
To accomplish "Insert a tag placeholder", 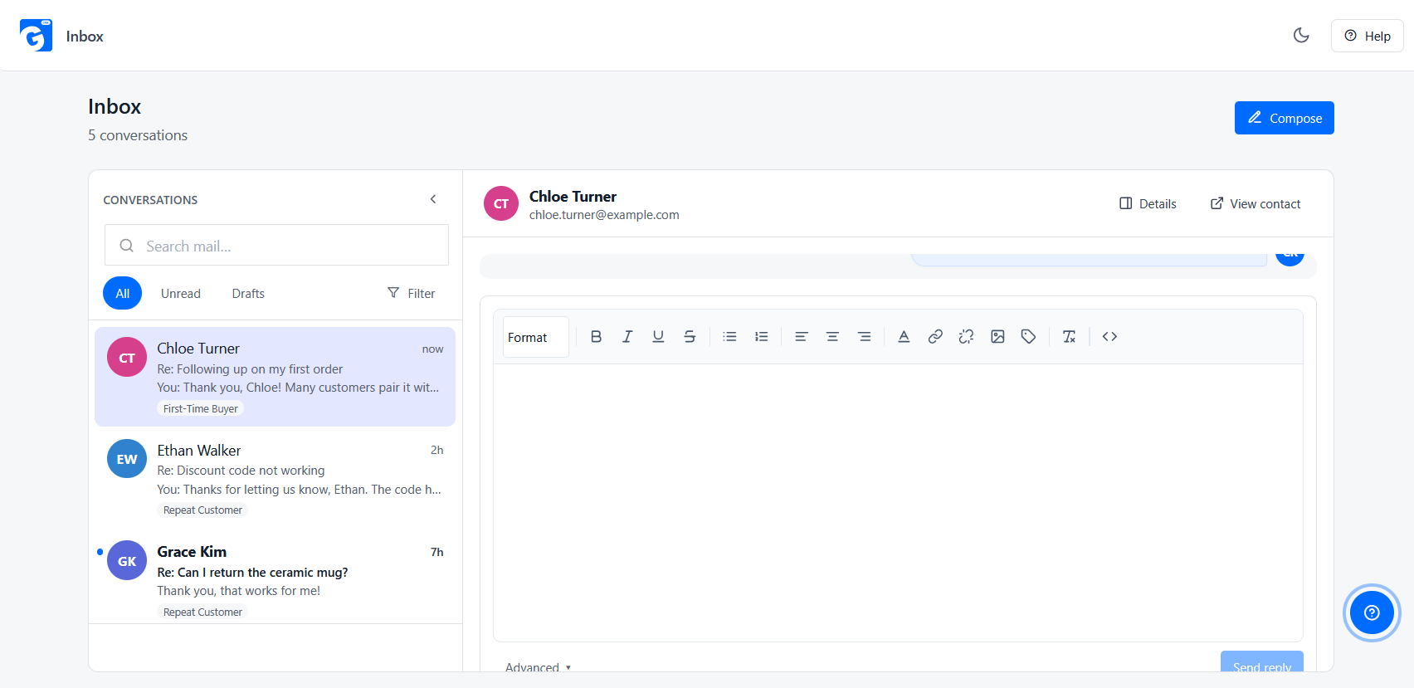I will (x=1029, y=336).
